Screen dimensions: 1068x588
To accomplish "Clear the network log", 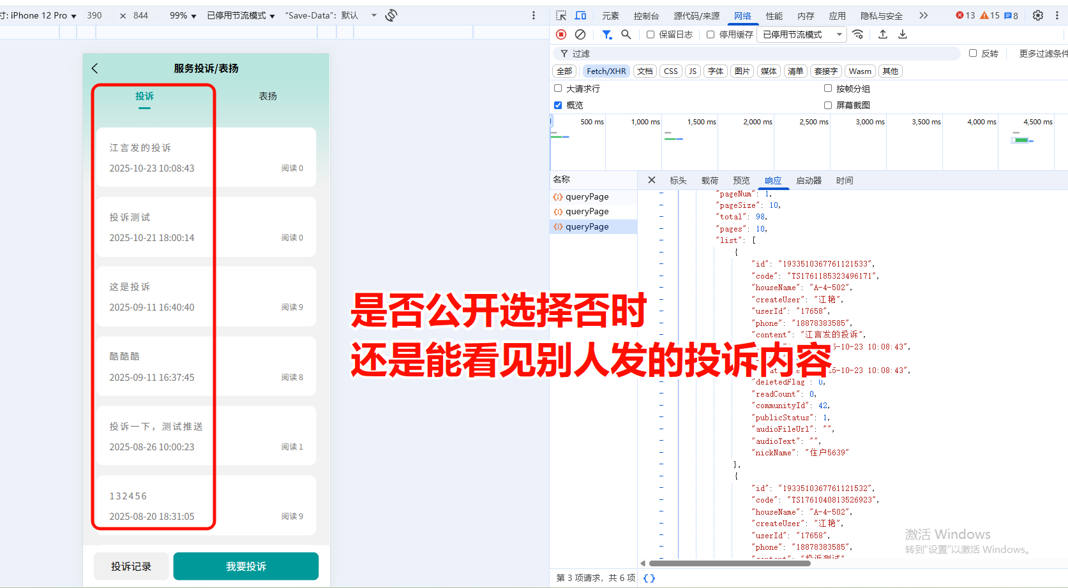I will click(x=580, y=34).
